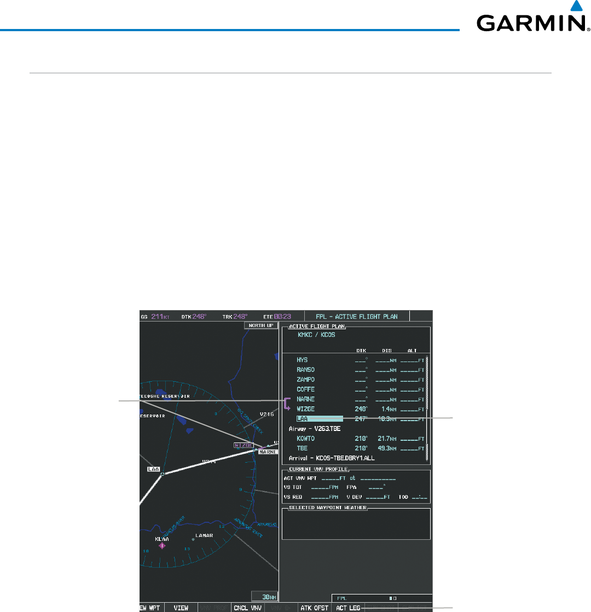Click the magenta active leg arrow
Screen dimensions: 591x612
click(x=287, y=404)
